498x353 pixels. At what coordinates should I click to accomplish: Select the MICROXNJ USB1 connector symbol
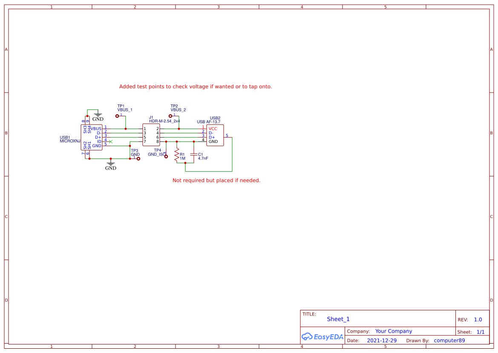click(92, 137)
